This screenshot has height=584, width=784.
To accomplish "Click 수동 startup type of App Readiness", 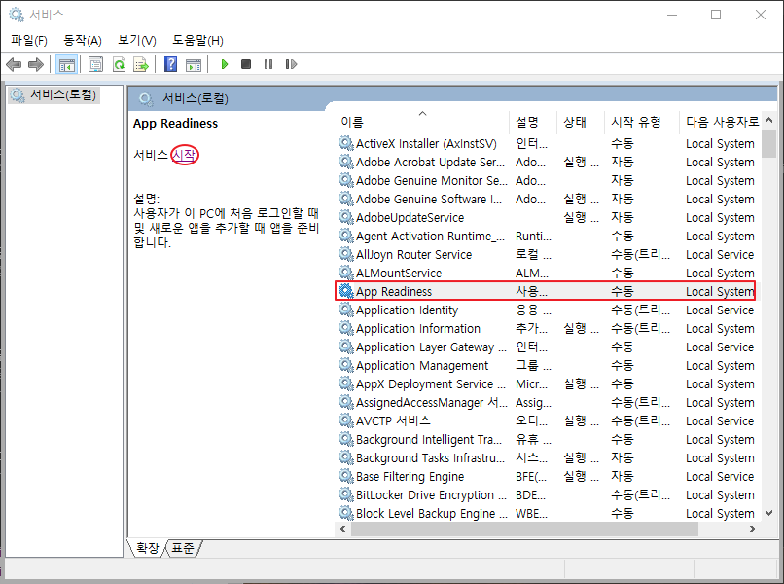I will (623, 291).
